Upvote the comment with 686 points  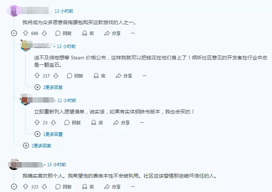[26, 33]
